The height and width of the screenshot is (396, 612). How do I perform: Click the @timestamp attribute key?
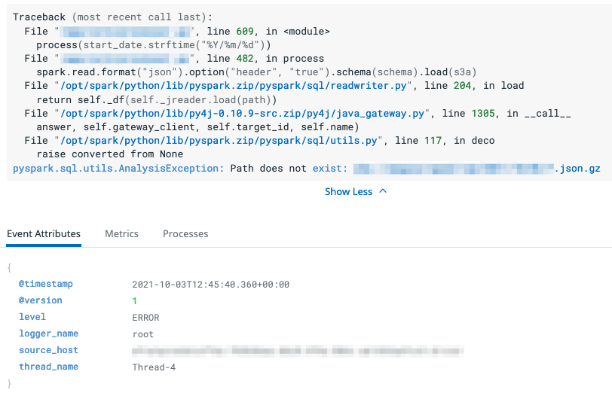[46, 284]
